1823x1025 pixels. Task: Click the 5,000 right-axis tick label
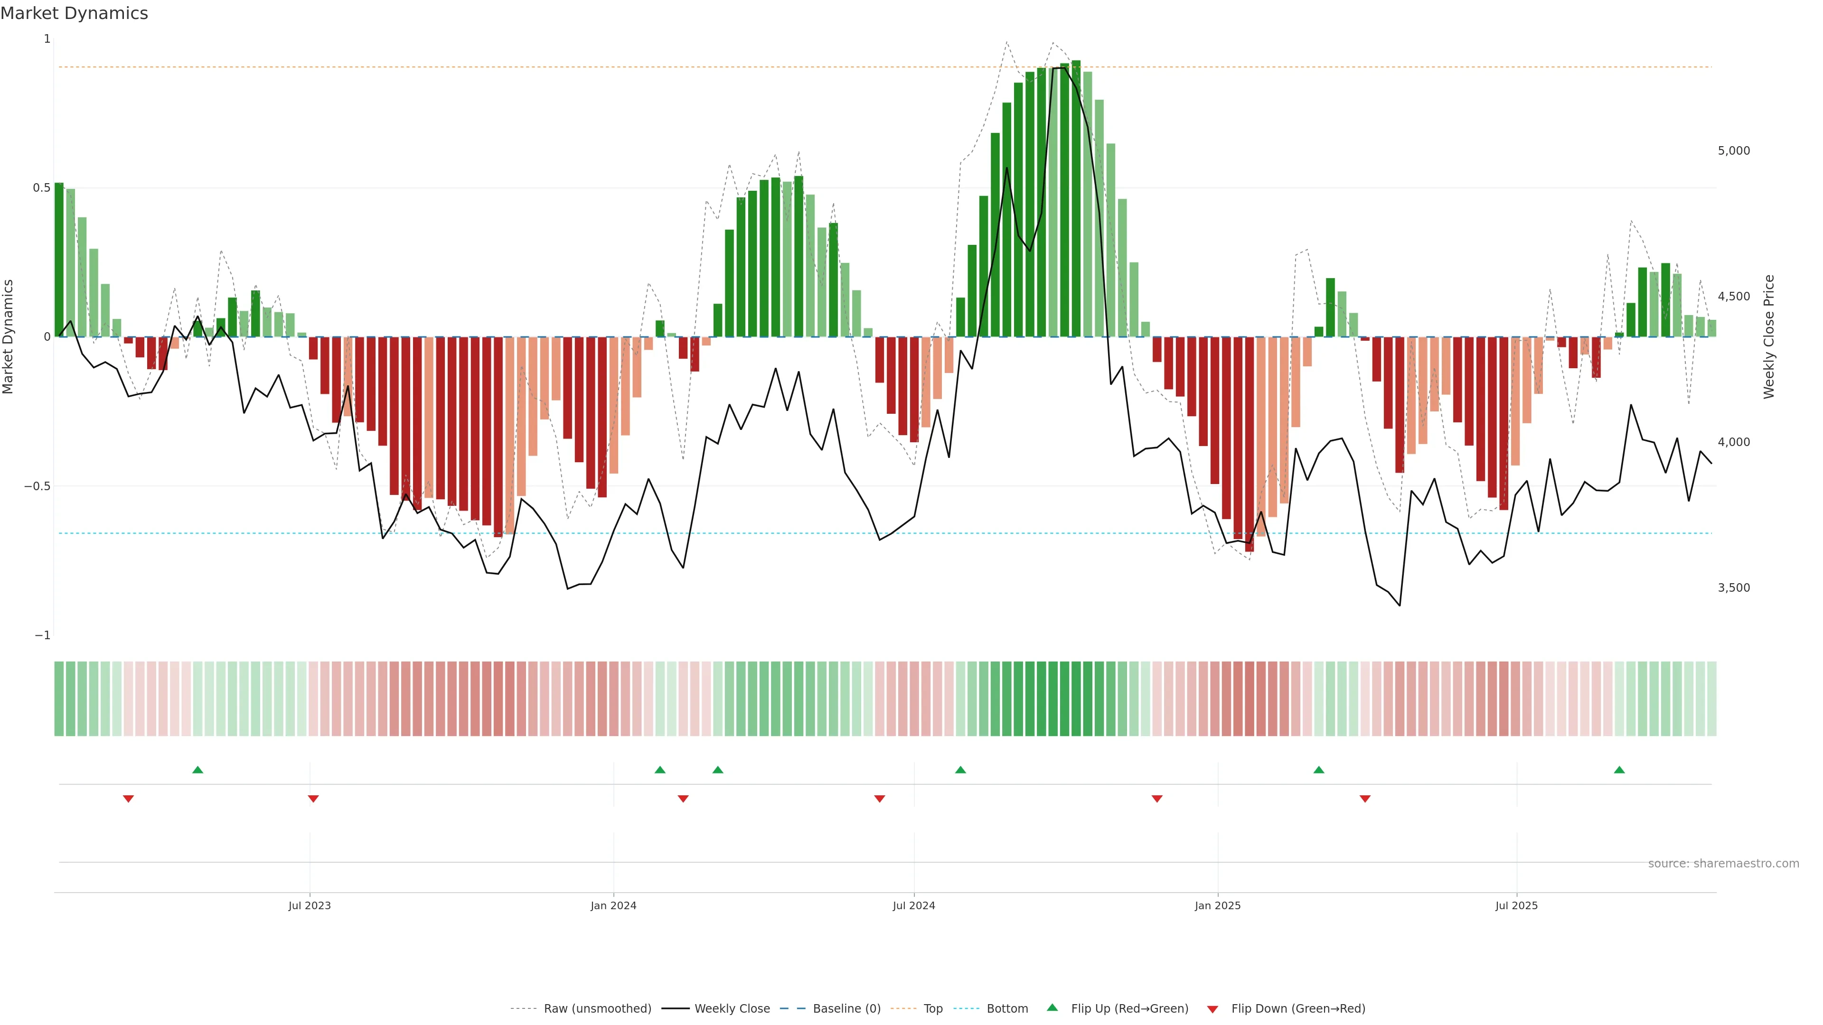tap(1733, 151)
